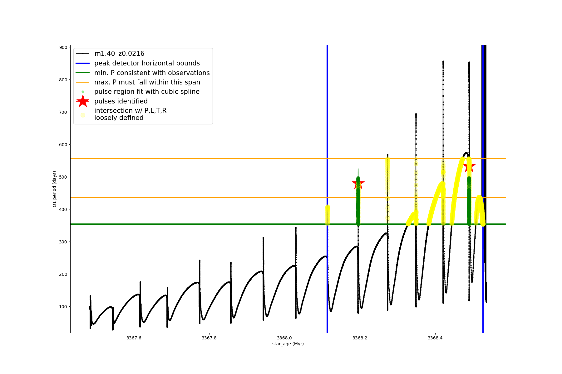The image size is (562, 374).
Task: Click the thick green line legend sample
Action: tap(83, 73)
